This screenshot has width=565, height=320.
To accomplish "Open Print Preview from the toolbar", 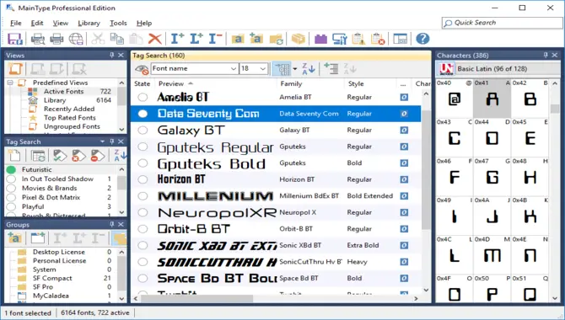I will pyautogui.click(x=37, y=39).
